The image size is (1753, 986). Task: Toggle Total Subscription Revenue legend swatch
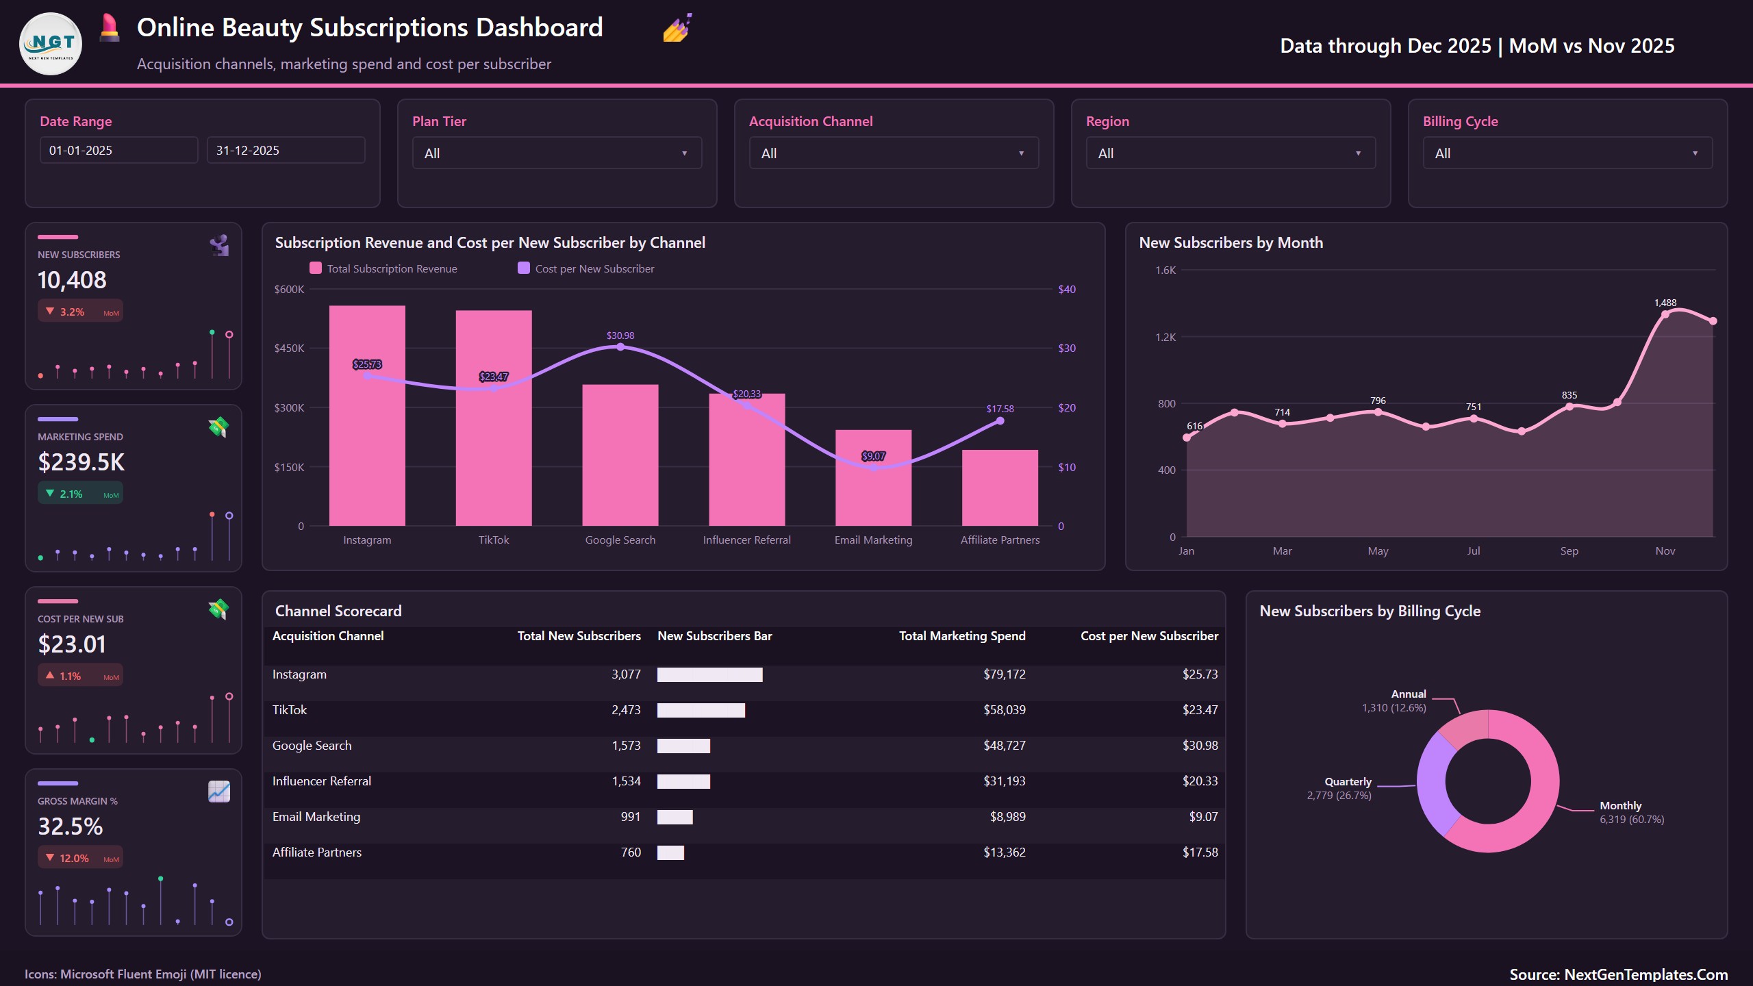[x=316, y=268]
